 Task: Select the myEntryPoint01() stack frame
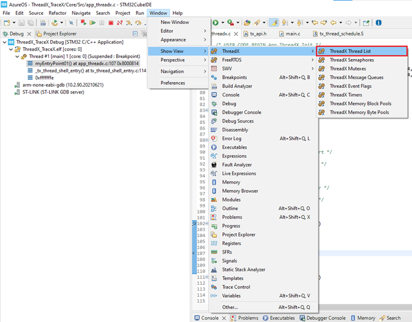point(84,63)
